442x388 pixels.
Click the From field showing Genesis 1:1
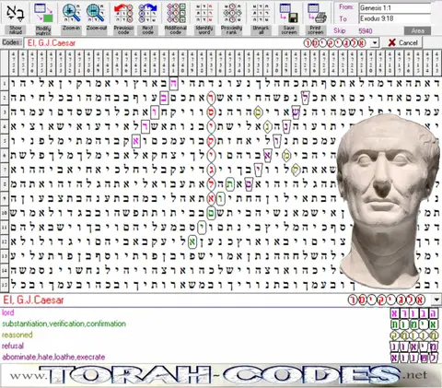(395, 8)
